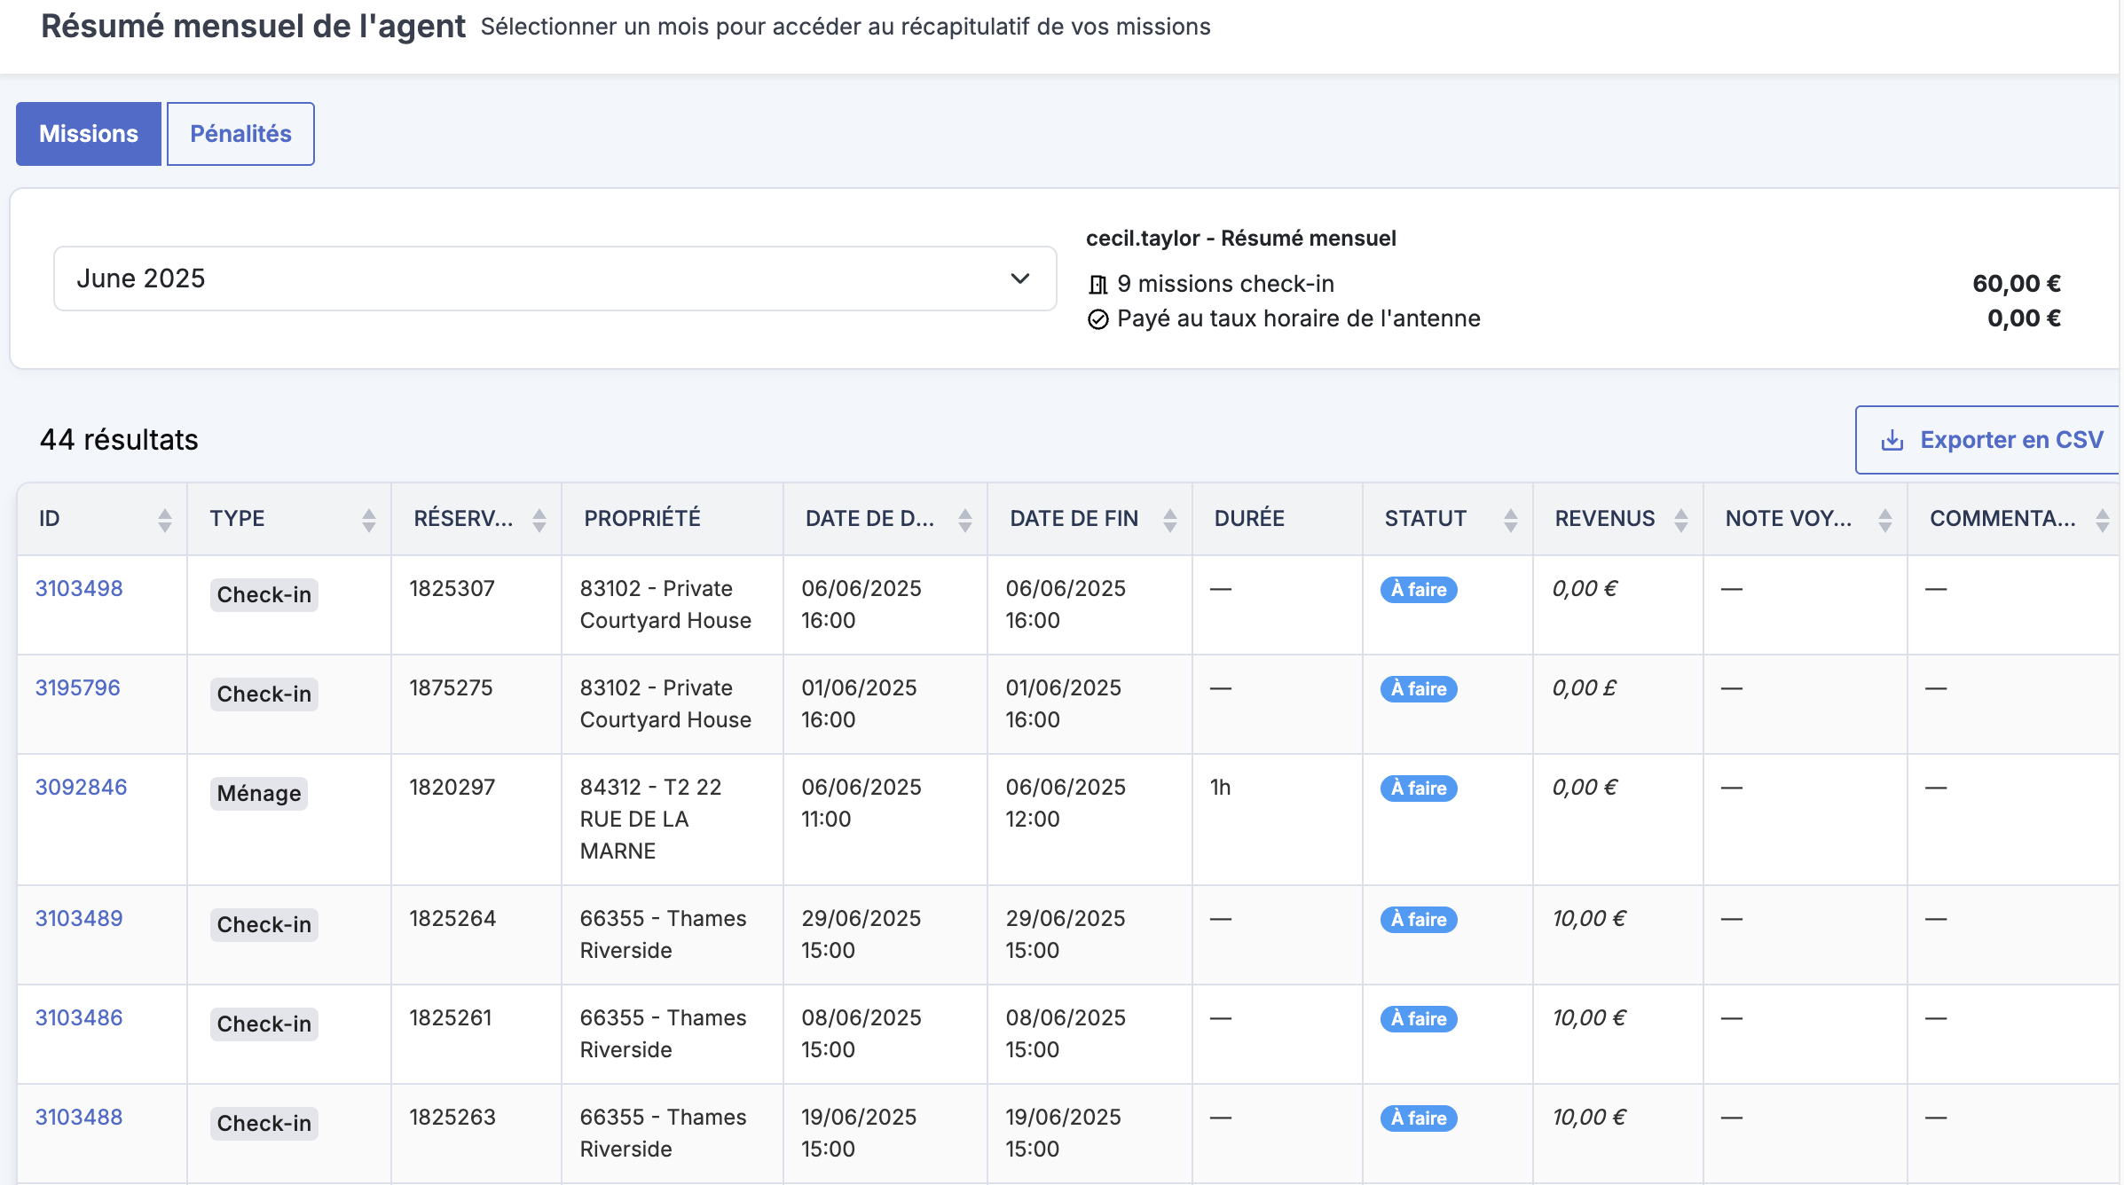
Task: Switch to the Pénalités tab
Action: [x=240, y=134]
